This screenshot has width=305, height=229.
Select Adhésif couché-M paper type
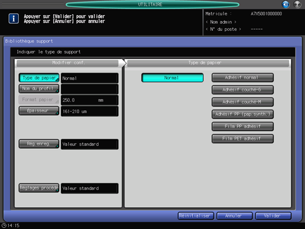[x=242, y=102]
